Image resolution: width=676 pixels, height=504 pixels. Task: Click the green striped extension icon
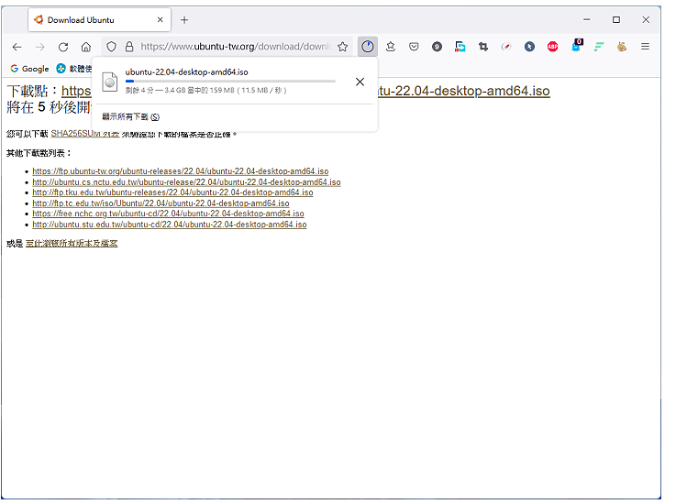click(x=599, y=47)
